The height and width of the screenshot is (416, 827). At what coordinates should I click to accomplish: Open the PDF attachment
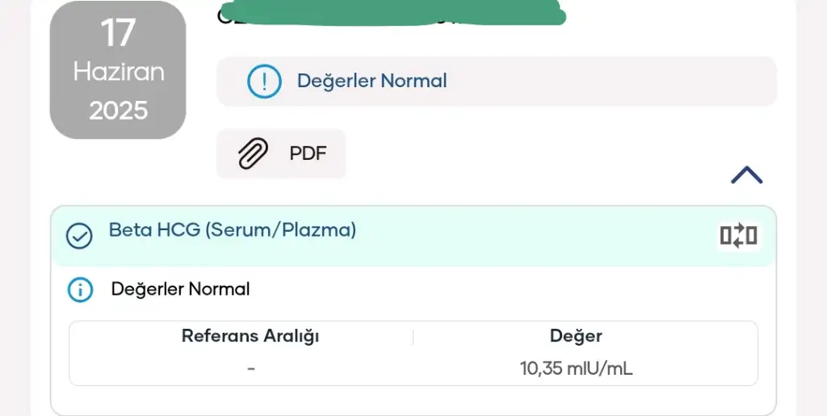[281, 153]
